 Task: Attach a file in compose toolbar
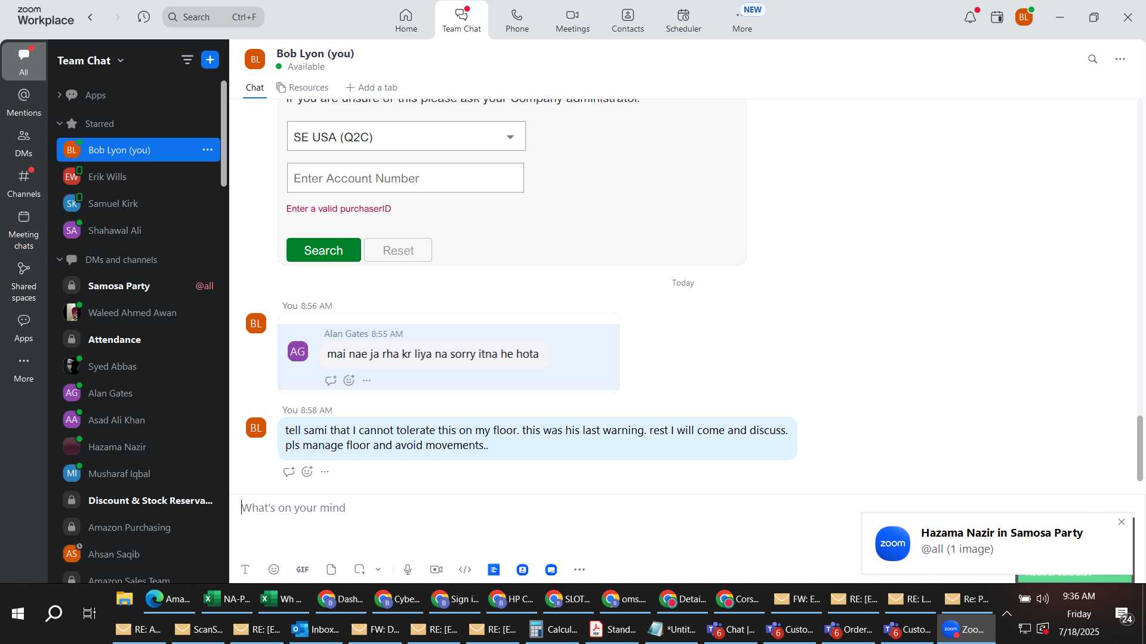pyautogui.click(x=331, y=569)
